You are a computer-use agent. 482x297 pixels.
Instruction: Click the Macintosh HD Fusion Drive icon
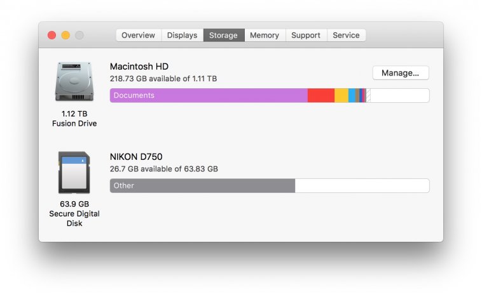click(x=74, y=82)
